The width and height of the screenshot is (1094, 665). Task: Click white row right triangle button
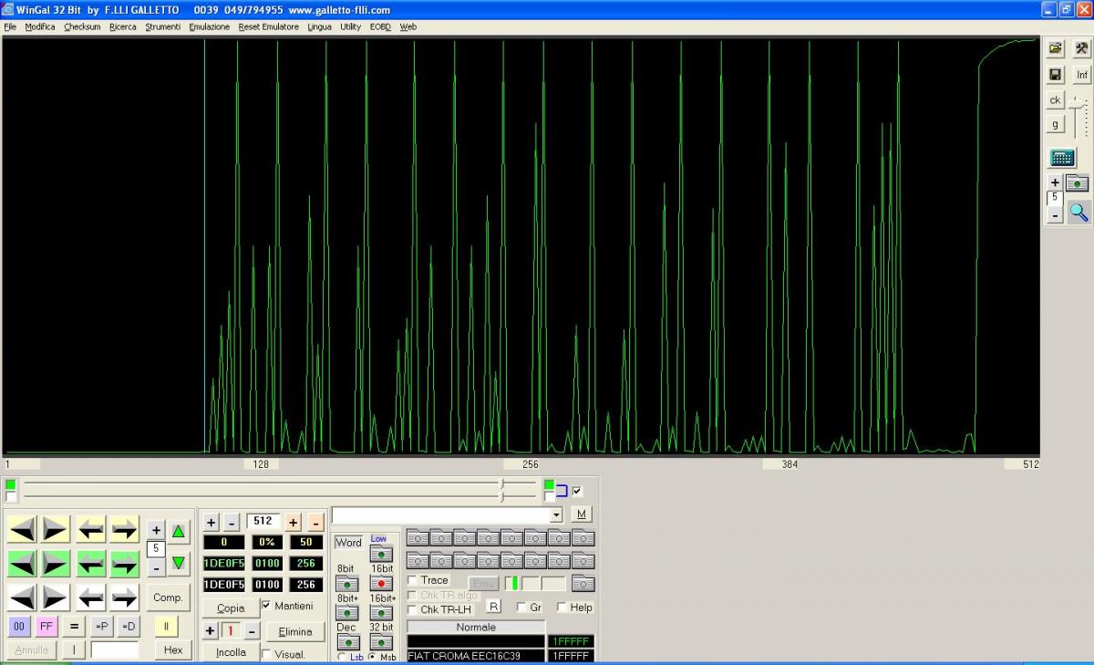pyautogui.click(x=55, y=597)
